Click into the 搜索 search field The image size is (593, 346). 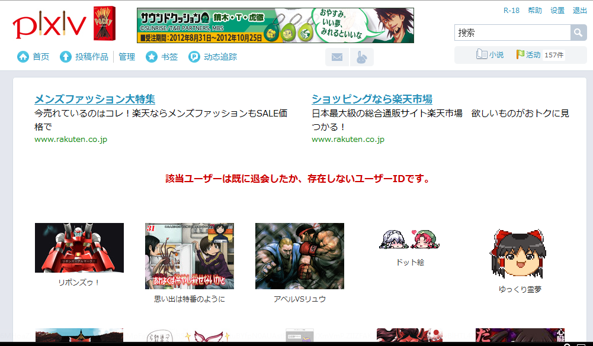coord(512,33)
